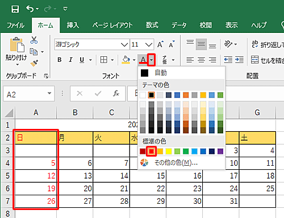The image size is (284, 218).
Task: Click the 折り返して wrap text button
Action: click(x=268, y=44)
